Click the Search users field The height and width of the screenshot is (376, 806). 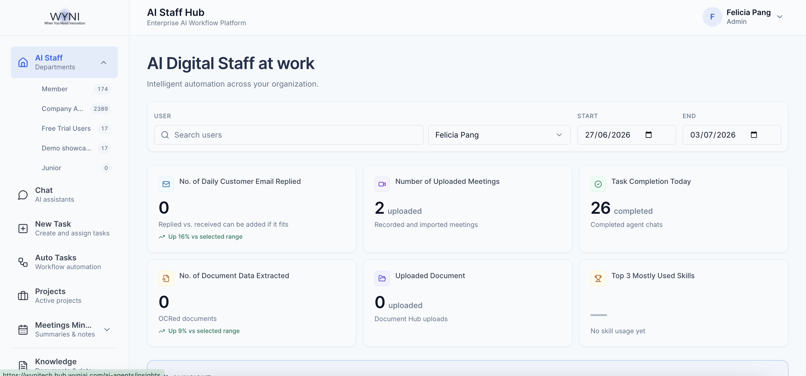tap(289, 135)
